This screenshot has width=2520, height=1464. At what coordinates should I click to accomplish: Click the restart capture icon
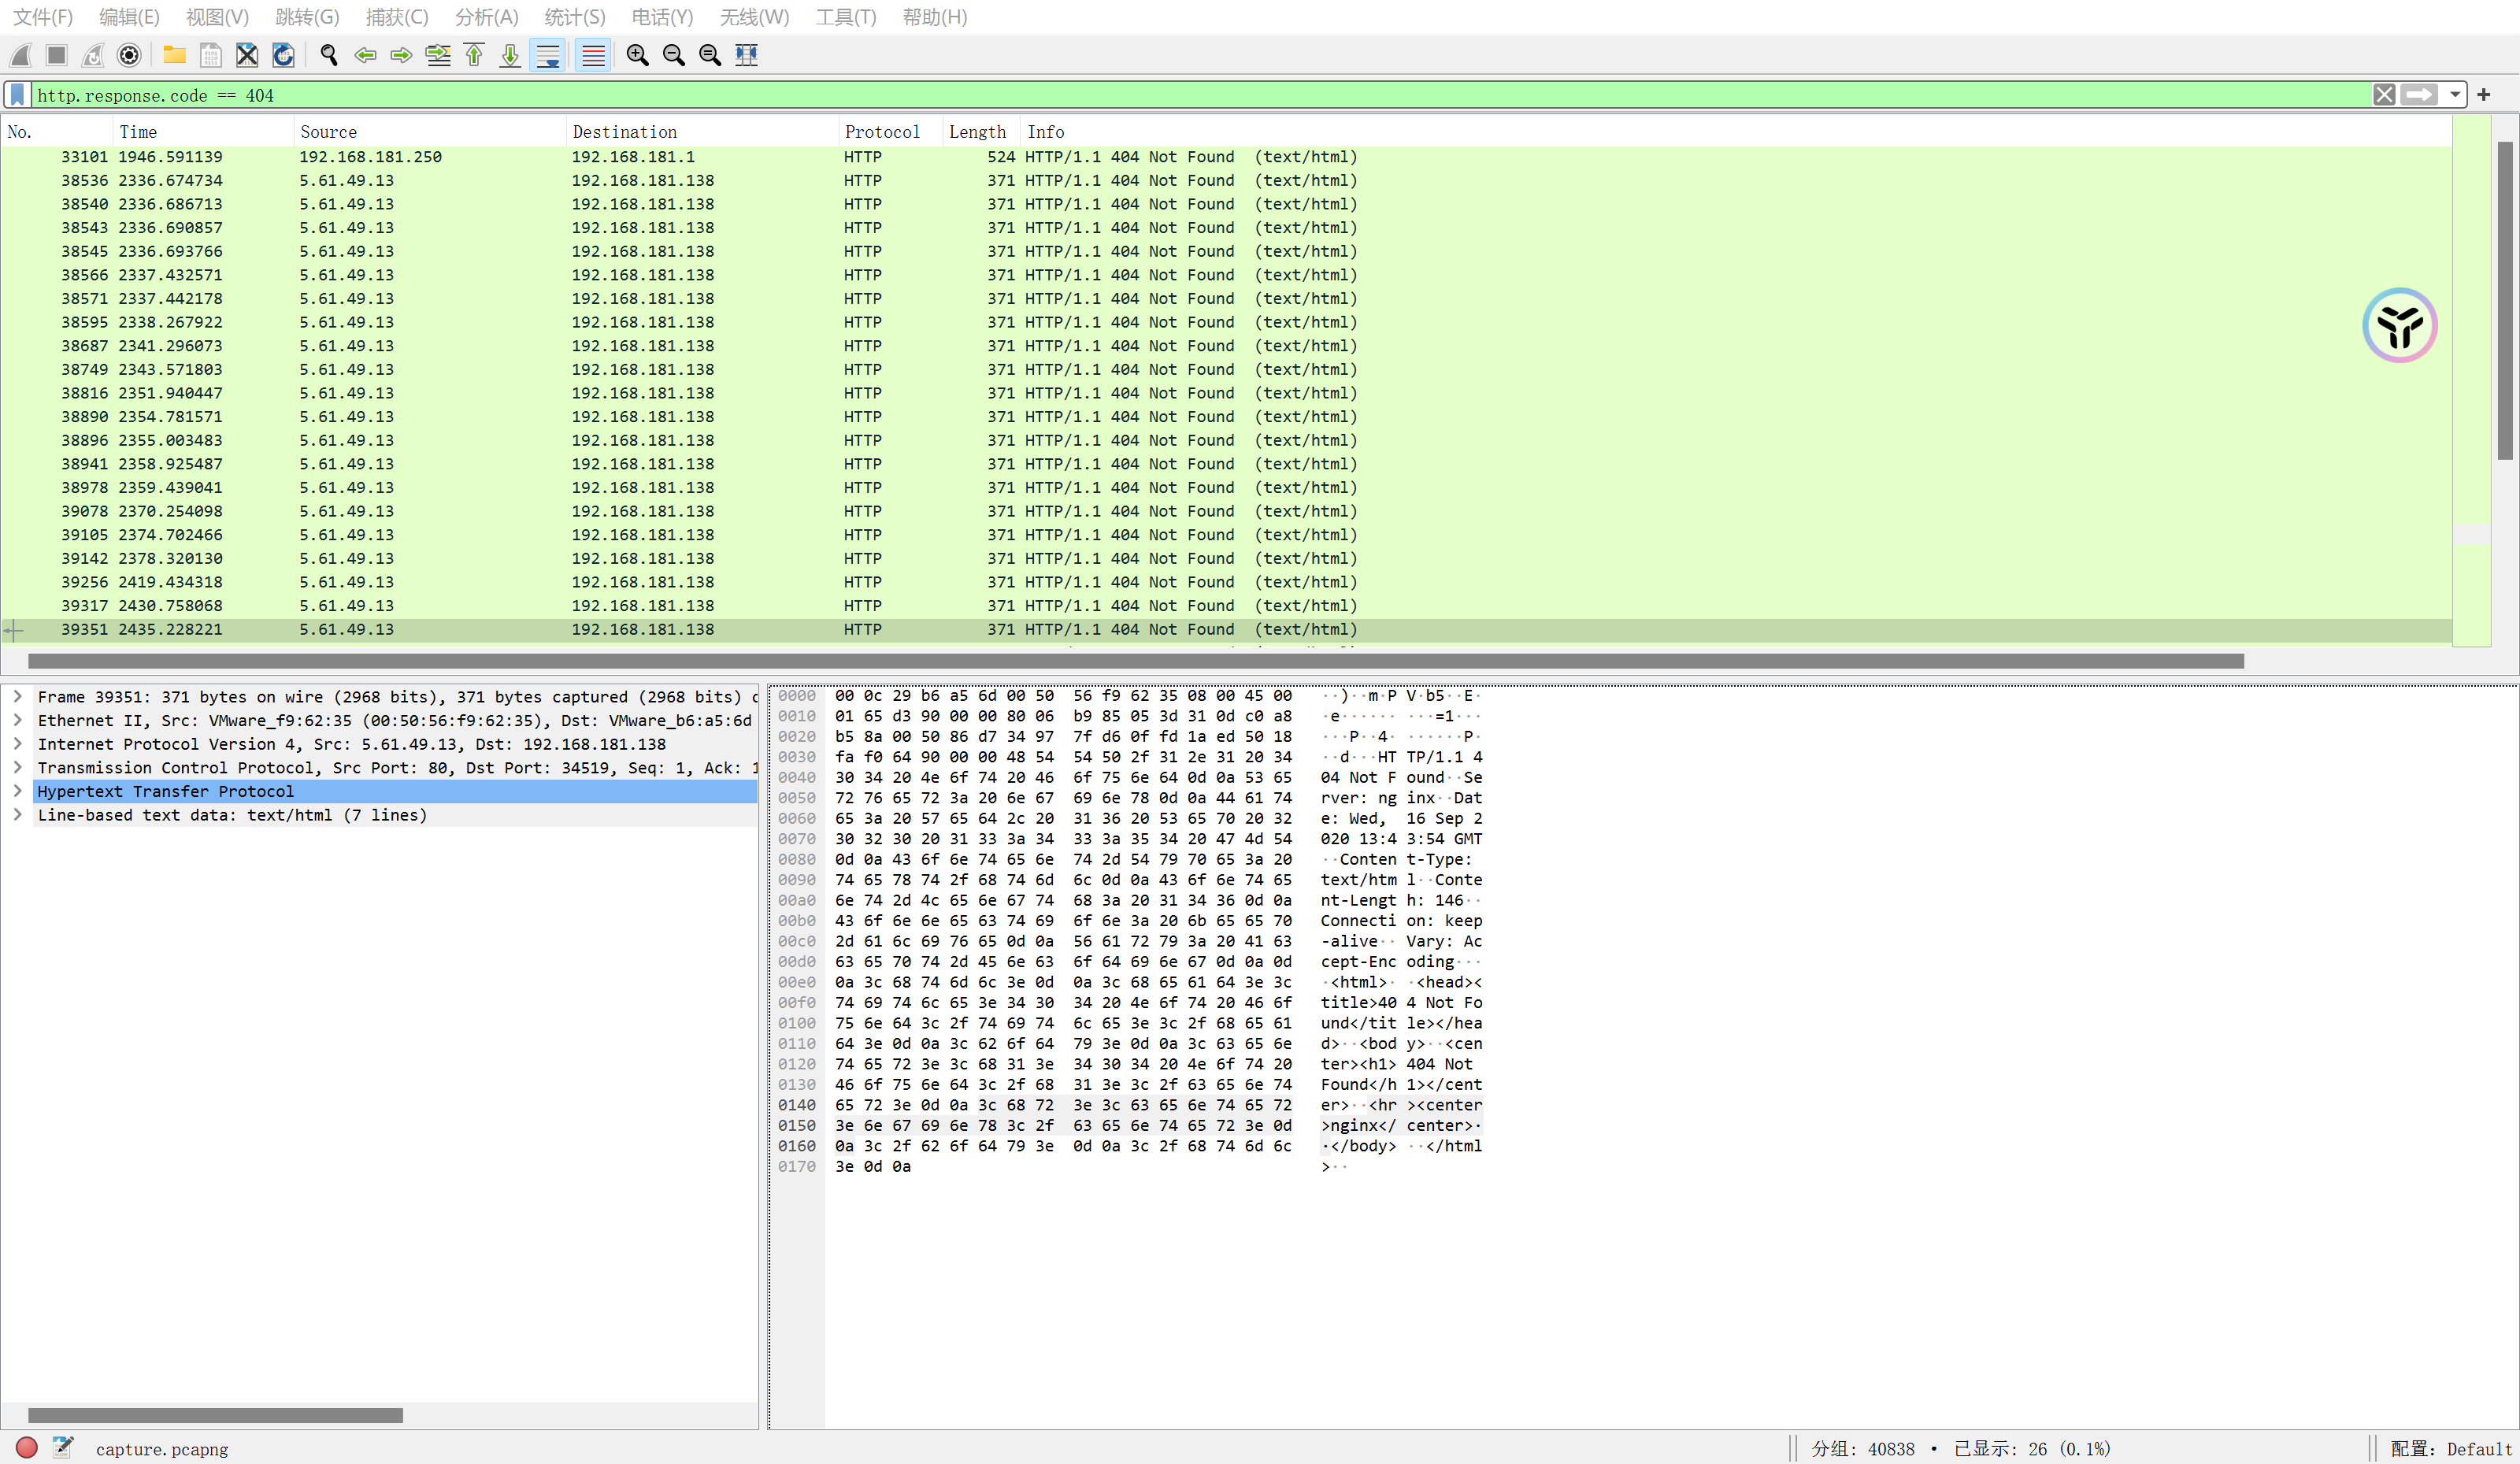pyautogui.click(x=92, y=55)
